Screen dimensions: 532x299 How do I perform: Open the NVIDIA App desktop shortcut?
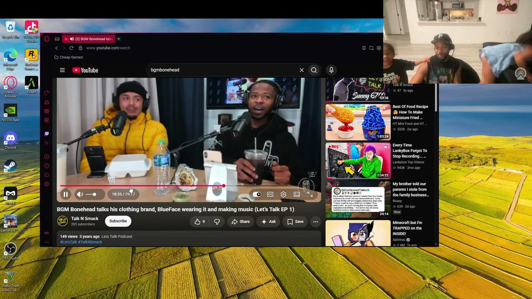tap(10, 113)
